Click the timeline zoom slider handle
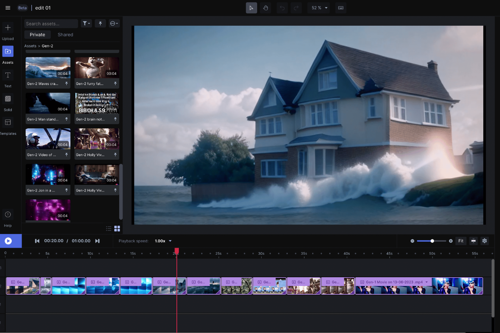The width and height of the screenshot is (500, 333). click(x=432, y=241)
